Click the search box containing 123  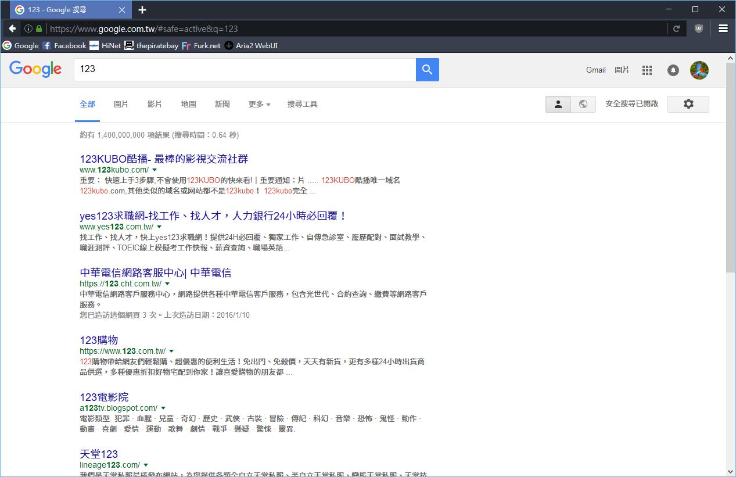[x=244, y=70]
